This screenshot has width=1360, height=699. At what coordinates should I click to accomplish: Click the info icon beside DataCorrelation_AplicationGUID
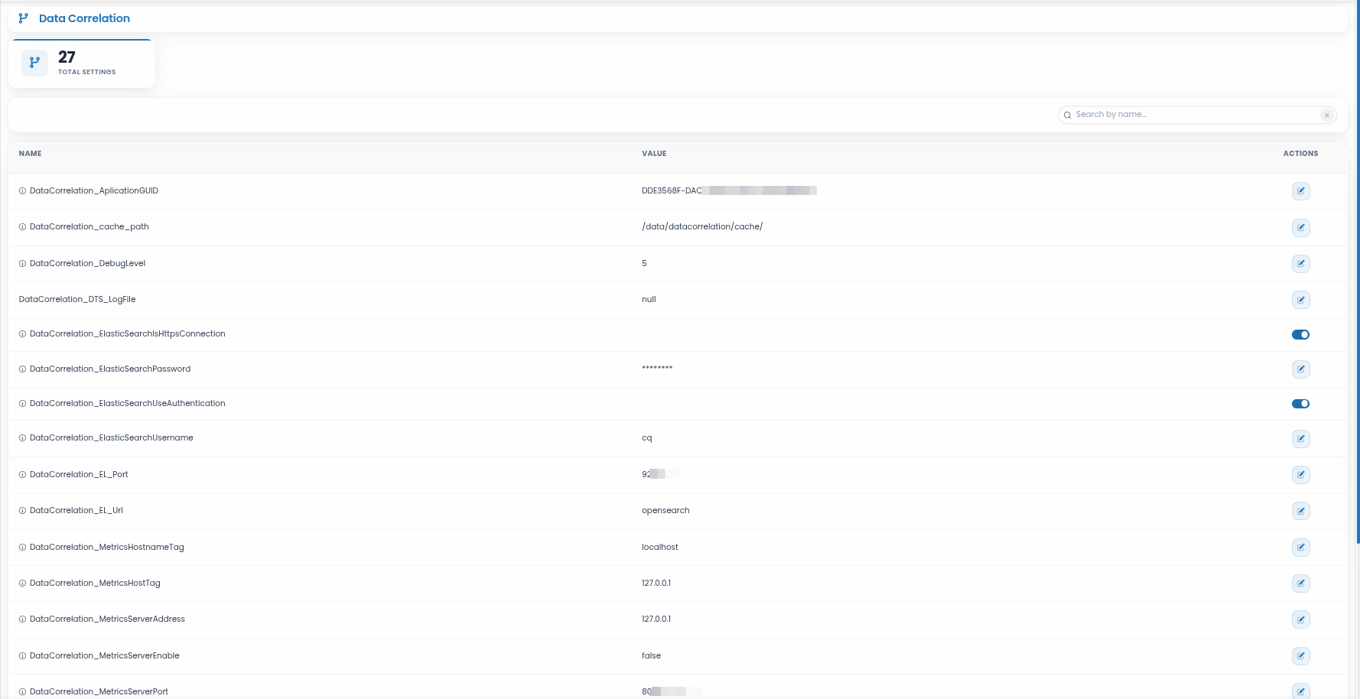tap(22, 191)
